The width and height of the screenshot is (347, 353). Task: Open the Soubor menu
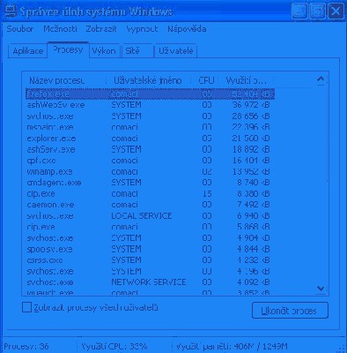(x=20, y=29)
